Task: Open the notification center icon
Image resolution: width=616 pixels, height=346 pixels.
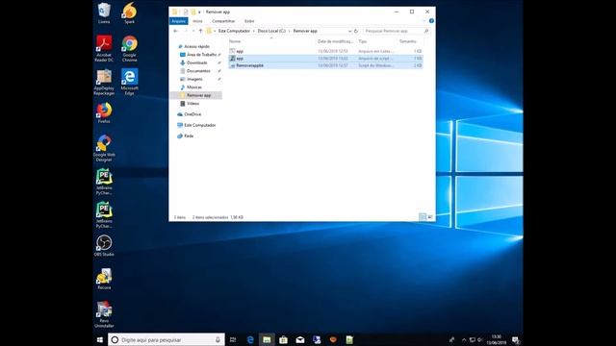Action: pos(516,339)
